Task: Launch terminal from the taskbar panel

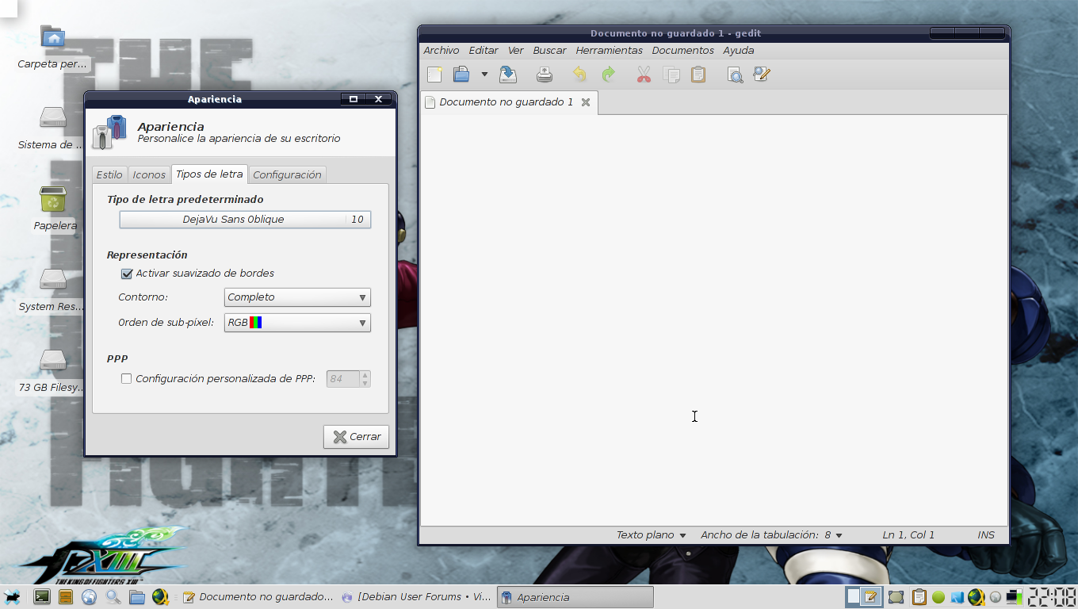Action: pyautogui.click(x=42, y=597)
